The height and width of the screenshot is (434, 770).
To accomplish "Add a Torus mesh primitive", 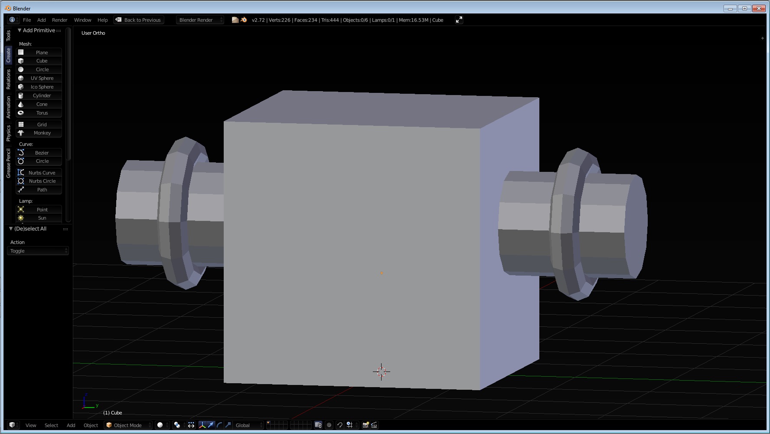I will pos(39,113).
